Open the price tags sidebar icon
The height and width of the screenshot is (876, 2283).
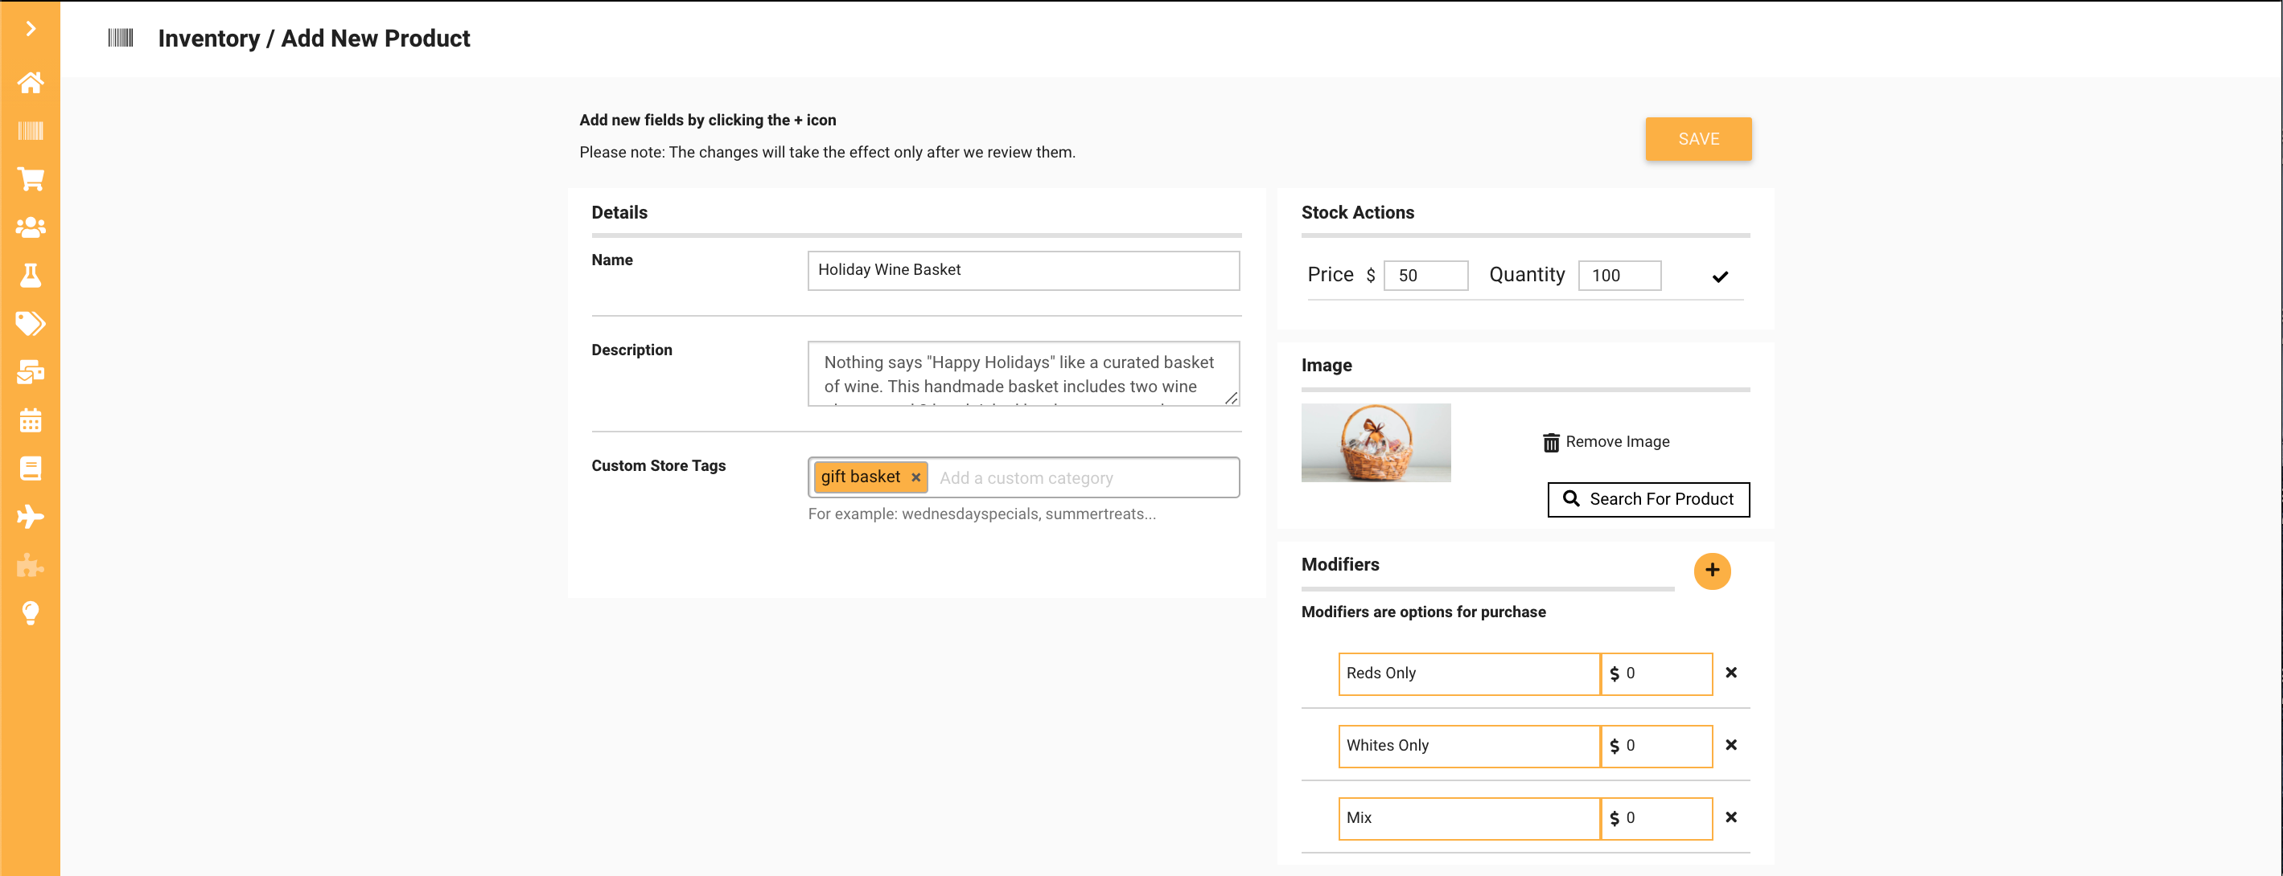30,323
